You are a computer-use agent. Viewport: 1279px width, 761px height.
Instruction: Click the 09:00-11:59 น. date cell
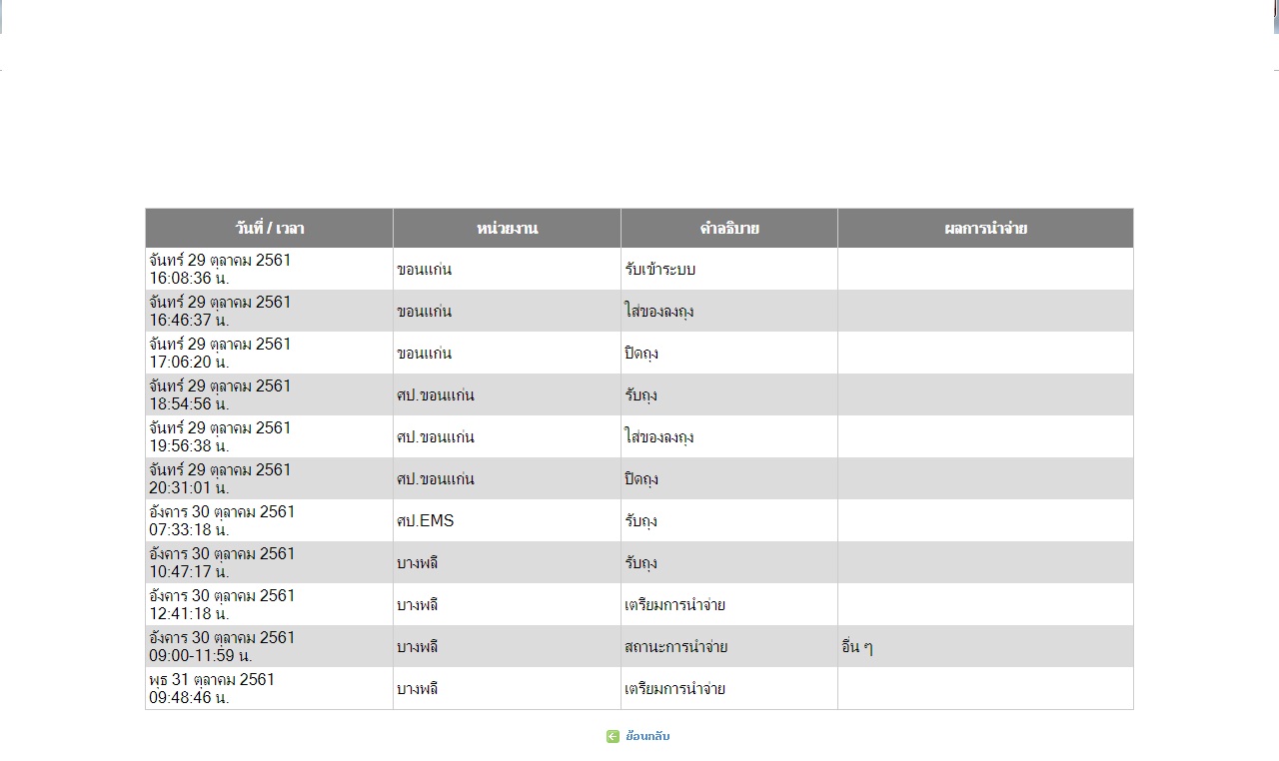tap(269, 646)
